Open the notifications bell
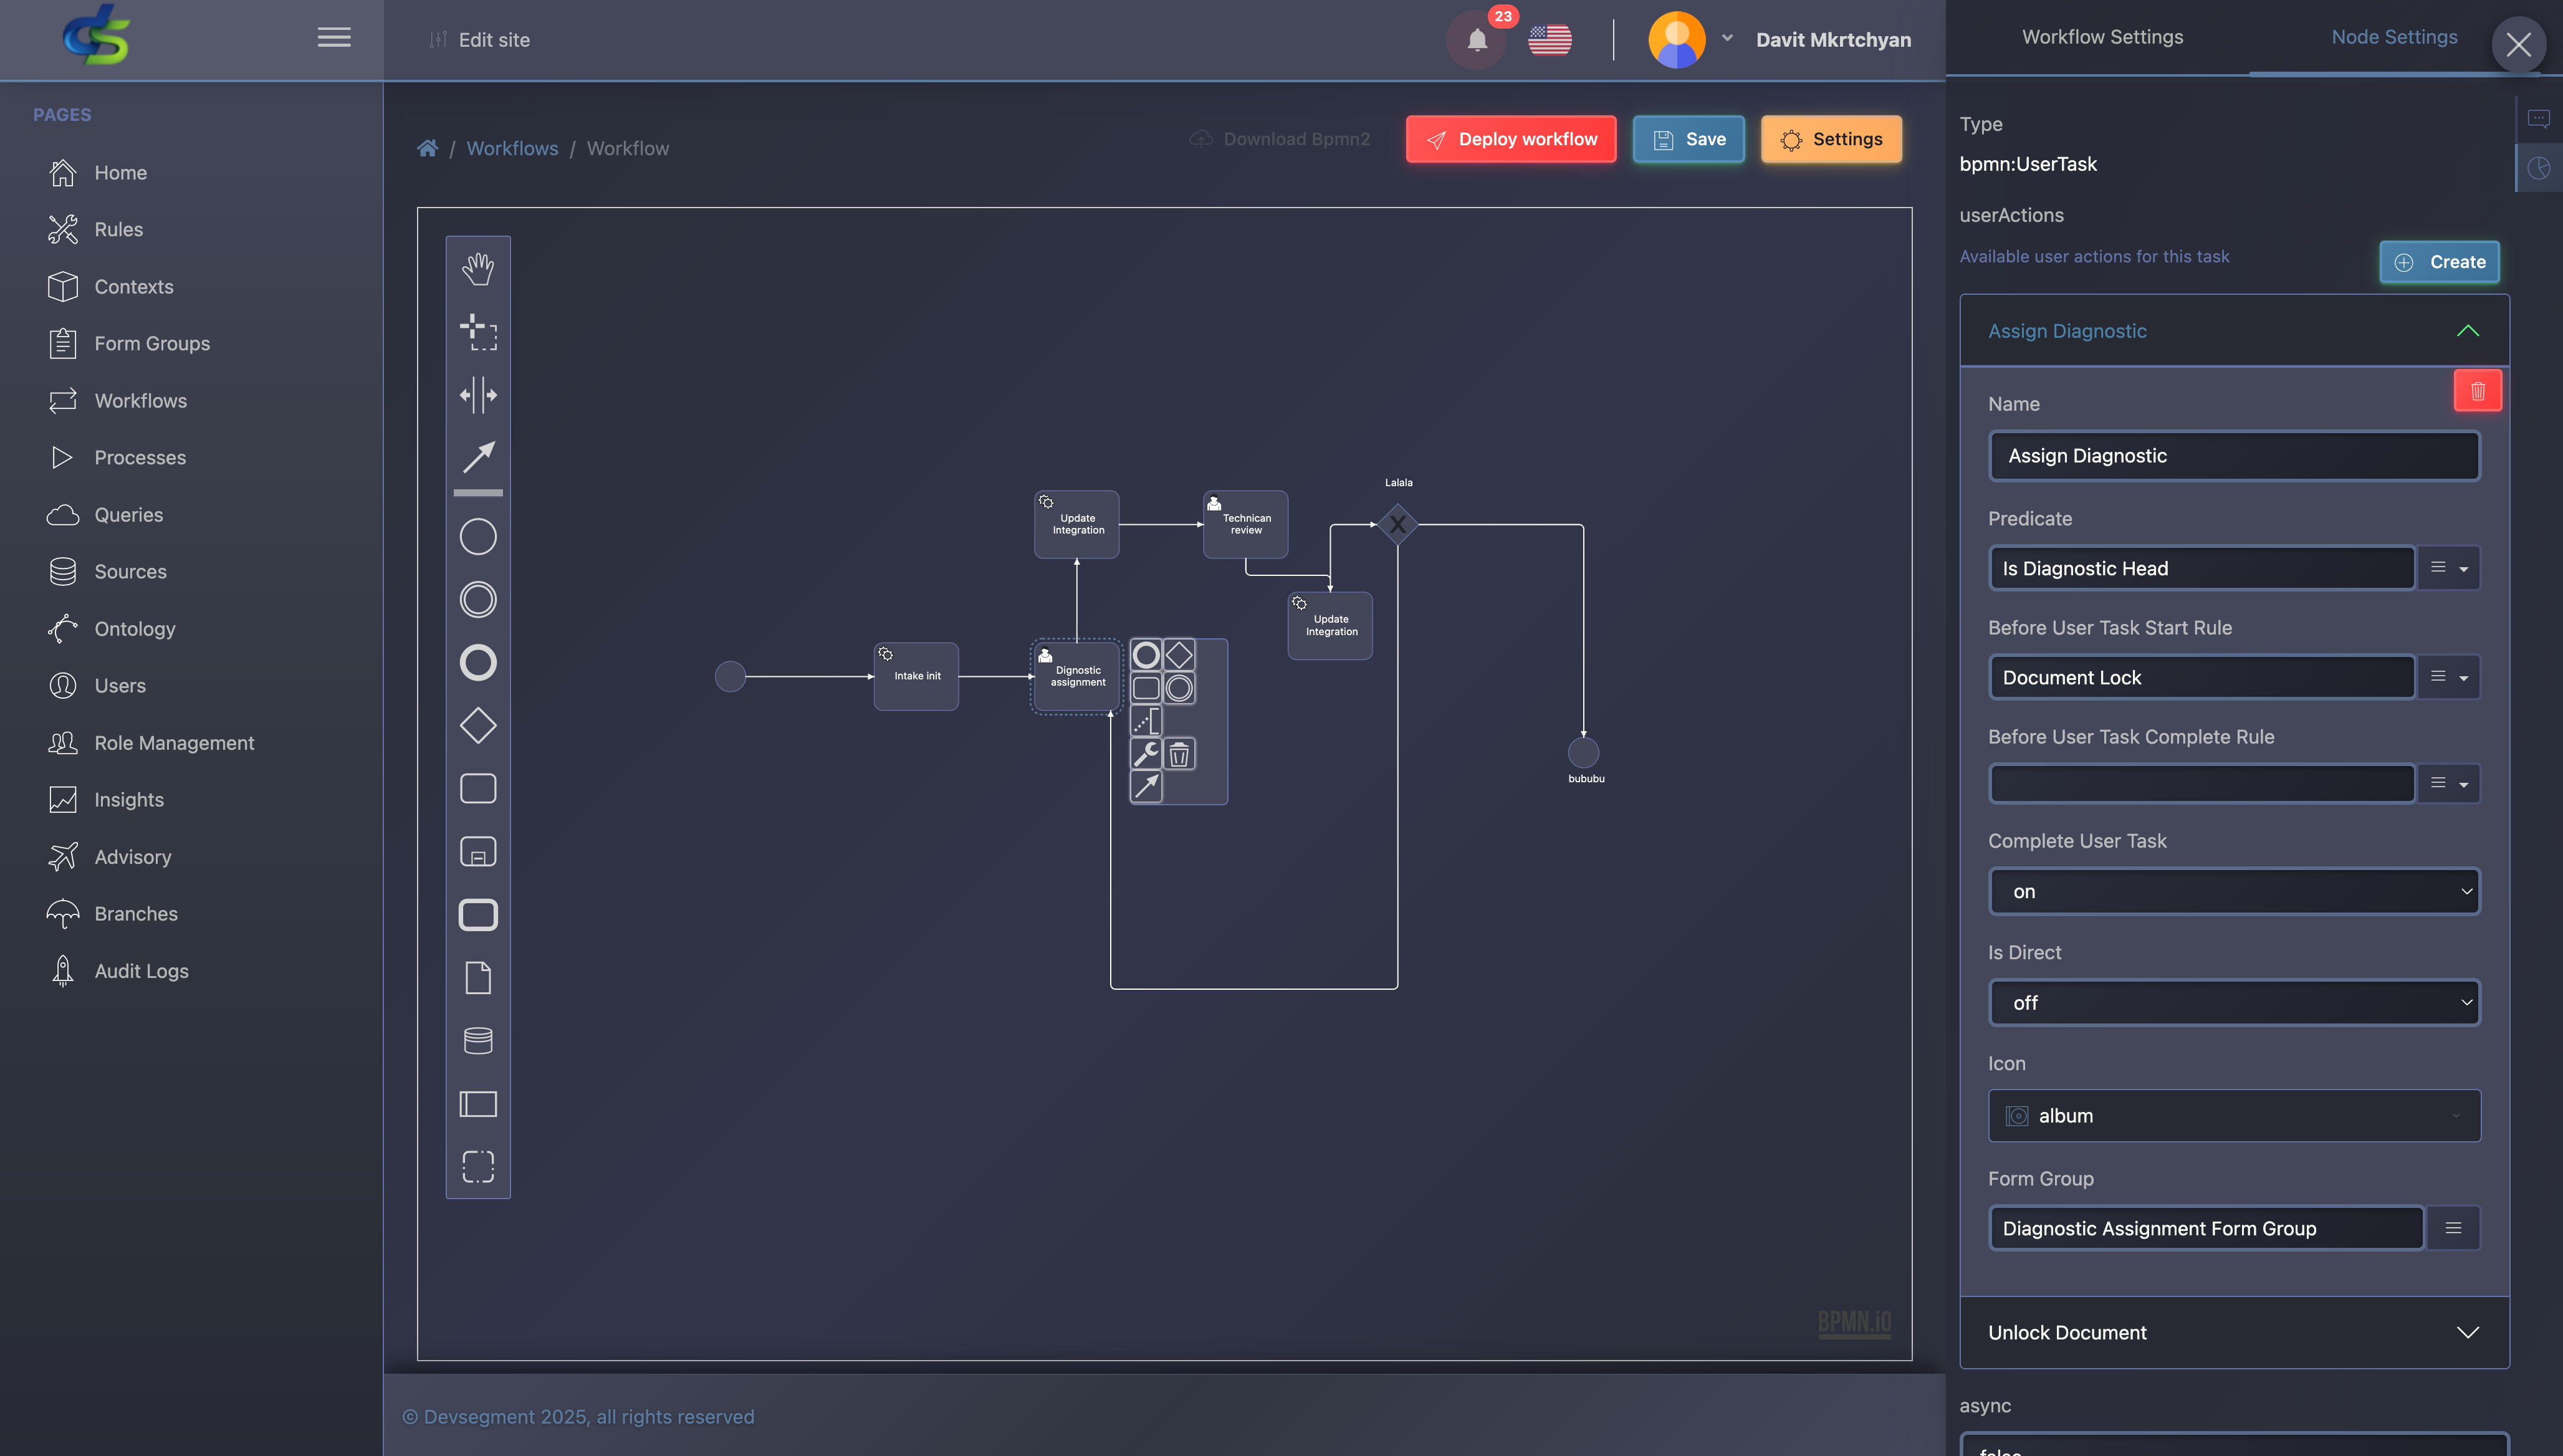 1477,40
